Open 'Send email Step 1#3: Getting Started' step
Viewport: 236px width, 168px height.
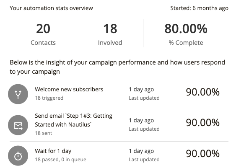pyautogui.click(x=74, y=120)
